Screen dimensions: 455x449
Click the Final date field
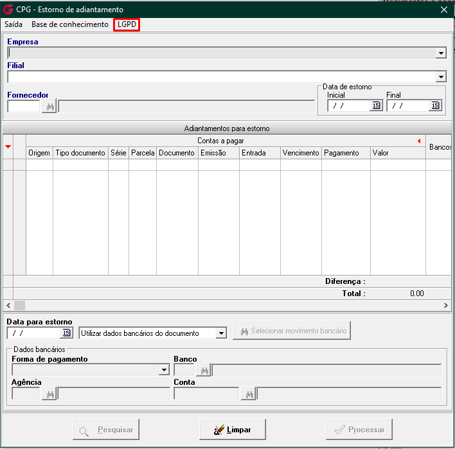click(408, 105)
